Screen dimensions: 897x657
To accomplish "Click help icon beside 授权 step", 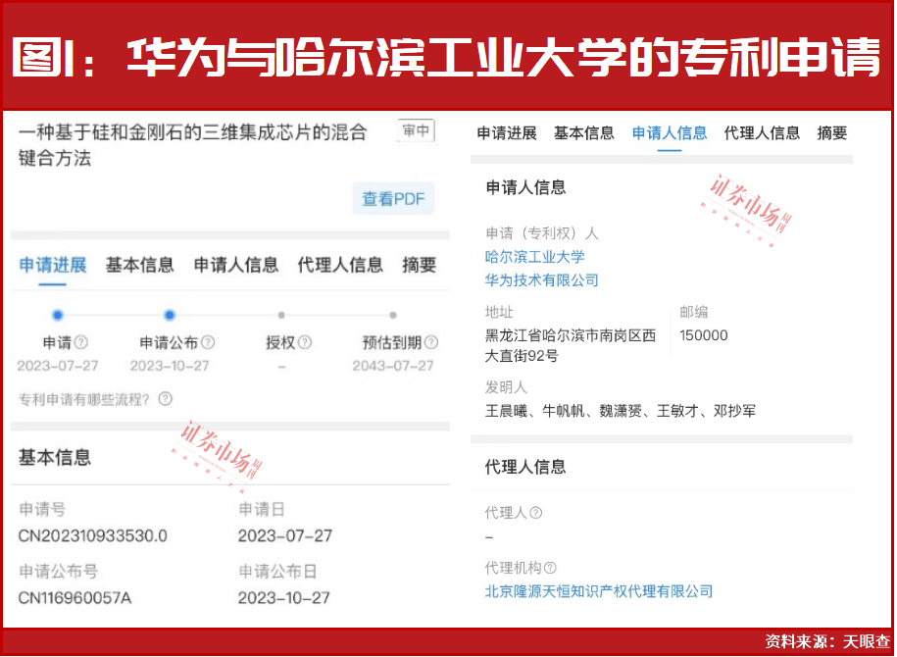I will (x=305, y=342).
